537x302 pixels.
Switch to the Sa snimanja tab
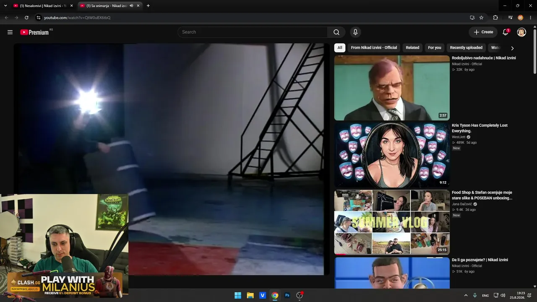(110, 6)
